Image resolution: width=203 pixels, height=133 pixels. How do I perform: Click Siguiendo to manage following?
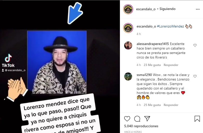coord(167,9)
